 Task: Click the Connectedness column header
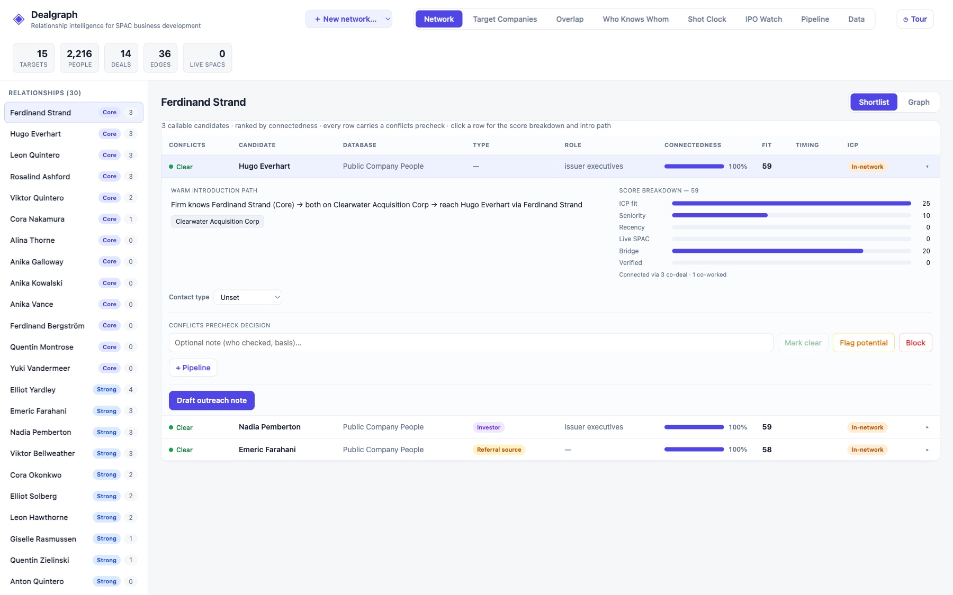[x=693, y=145]
